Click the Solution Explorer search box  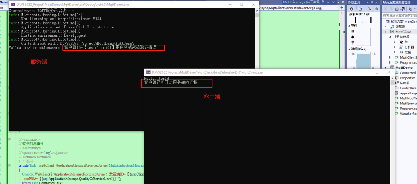coord(399,15)
